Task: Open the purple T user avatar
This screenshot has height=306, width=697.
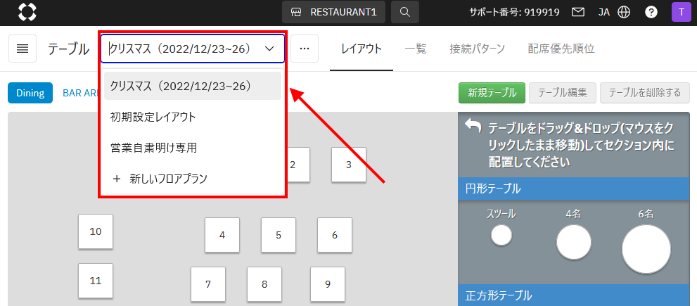Action: (x=681, y=12)
